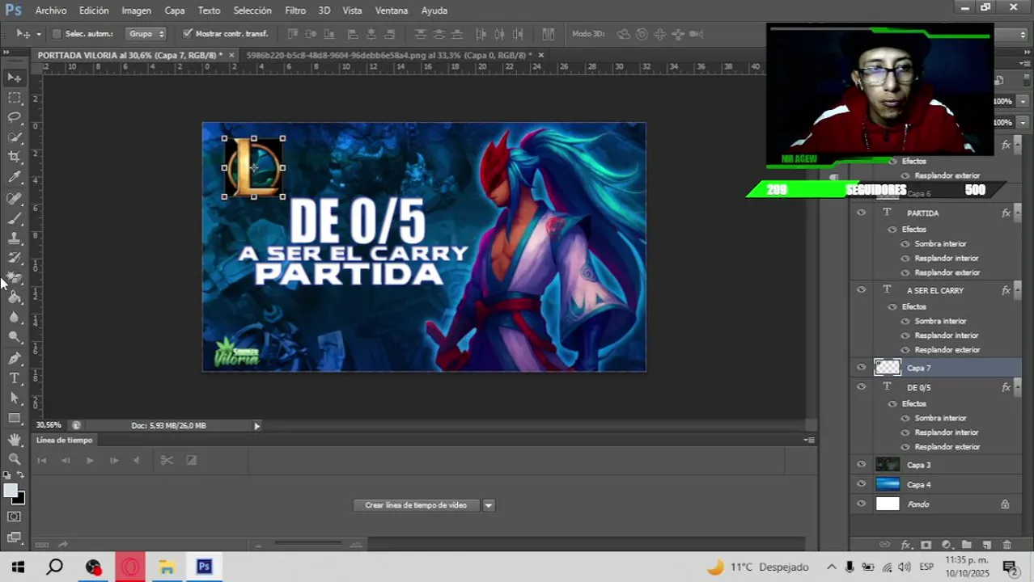Collapse effects of A SER EL CARRY layer

pos(1017,290)
